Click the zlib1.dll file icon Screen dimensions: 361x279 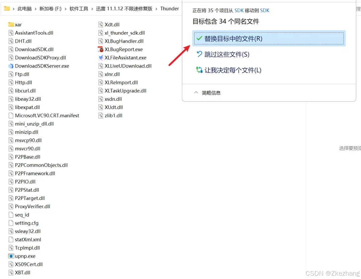click(101, 115)
